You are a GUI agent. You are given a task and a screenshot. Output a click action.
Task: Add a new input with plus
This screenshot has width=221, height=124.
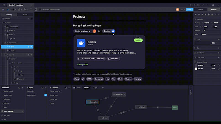(x=46, y=88)
